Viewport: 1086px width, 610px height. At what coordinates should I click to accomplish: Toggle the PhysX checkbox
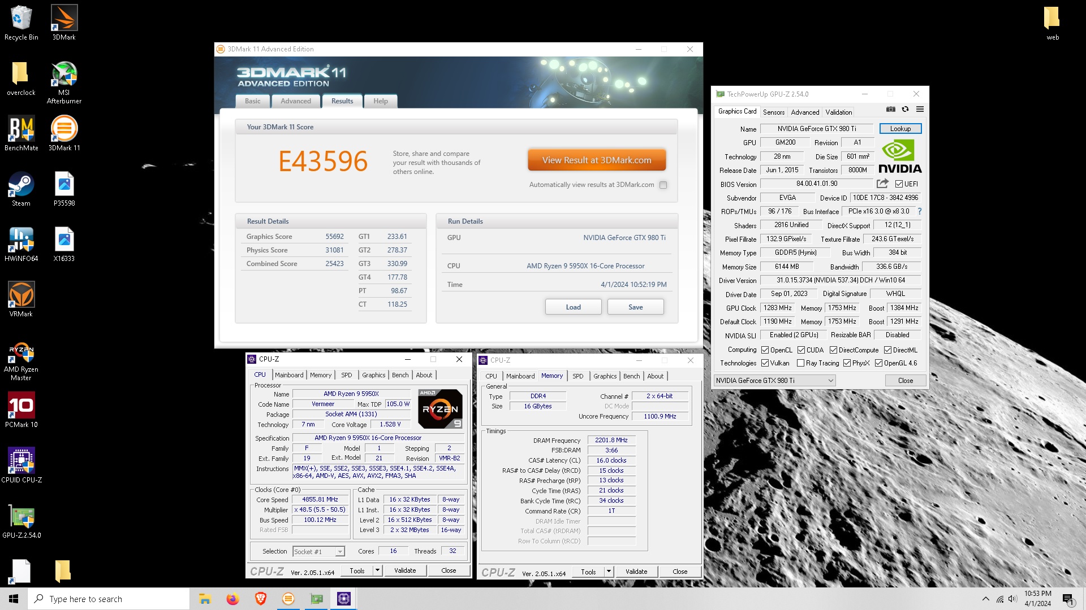(x=847, y=363)
